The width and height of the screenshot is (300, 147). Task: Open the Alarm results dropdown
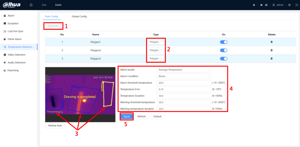[x=184, y=70]
